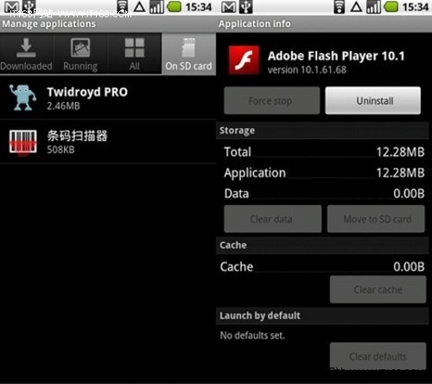Click the Application info title bar
The height and width of the screenshot is (384, 432).
tap(324, 23)
